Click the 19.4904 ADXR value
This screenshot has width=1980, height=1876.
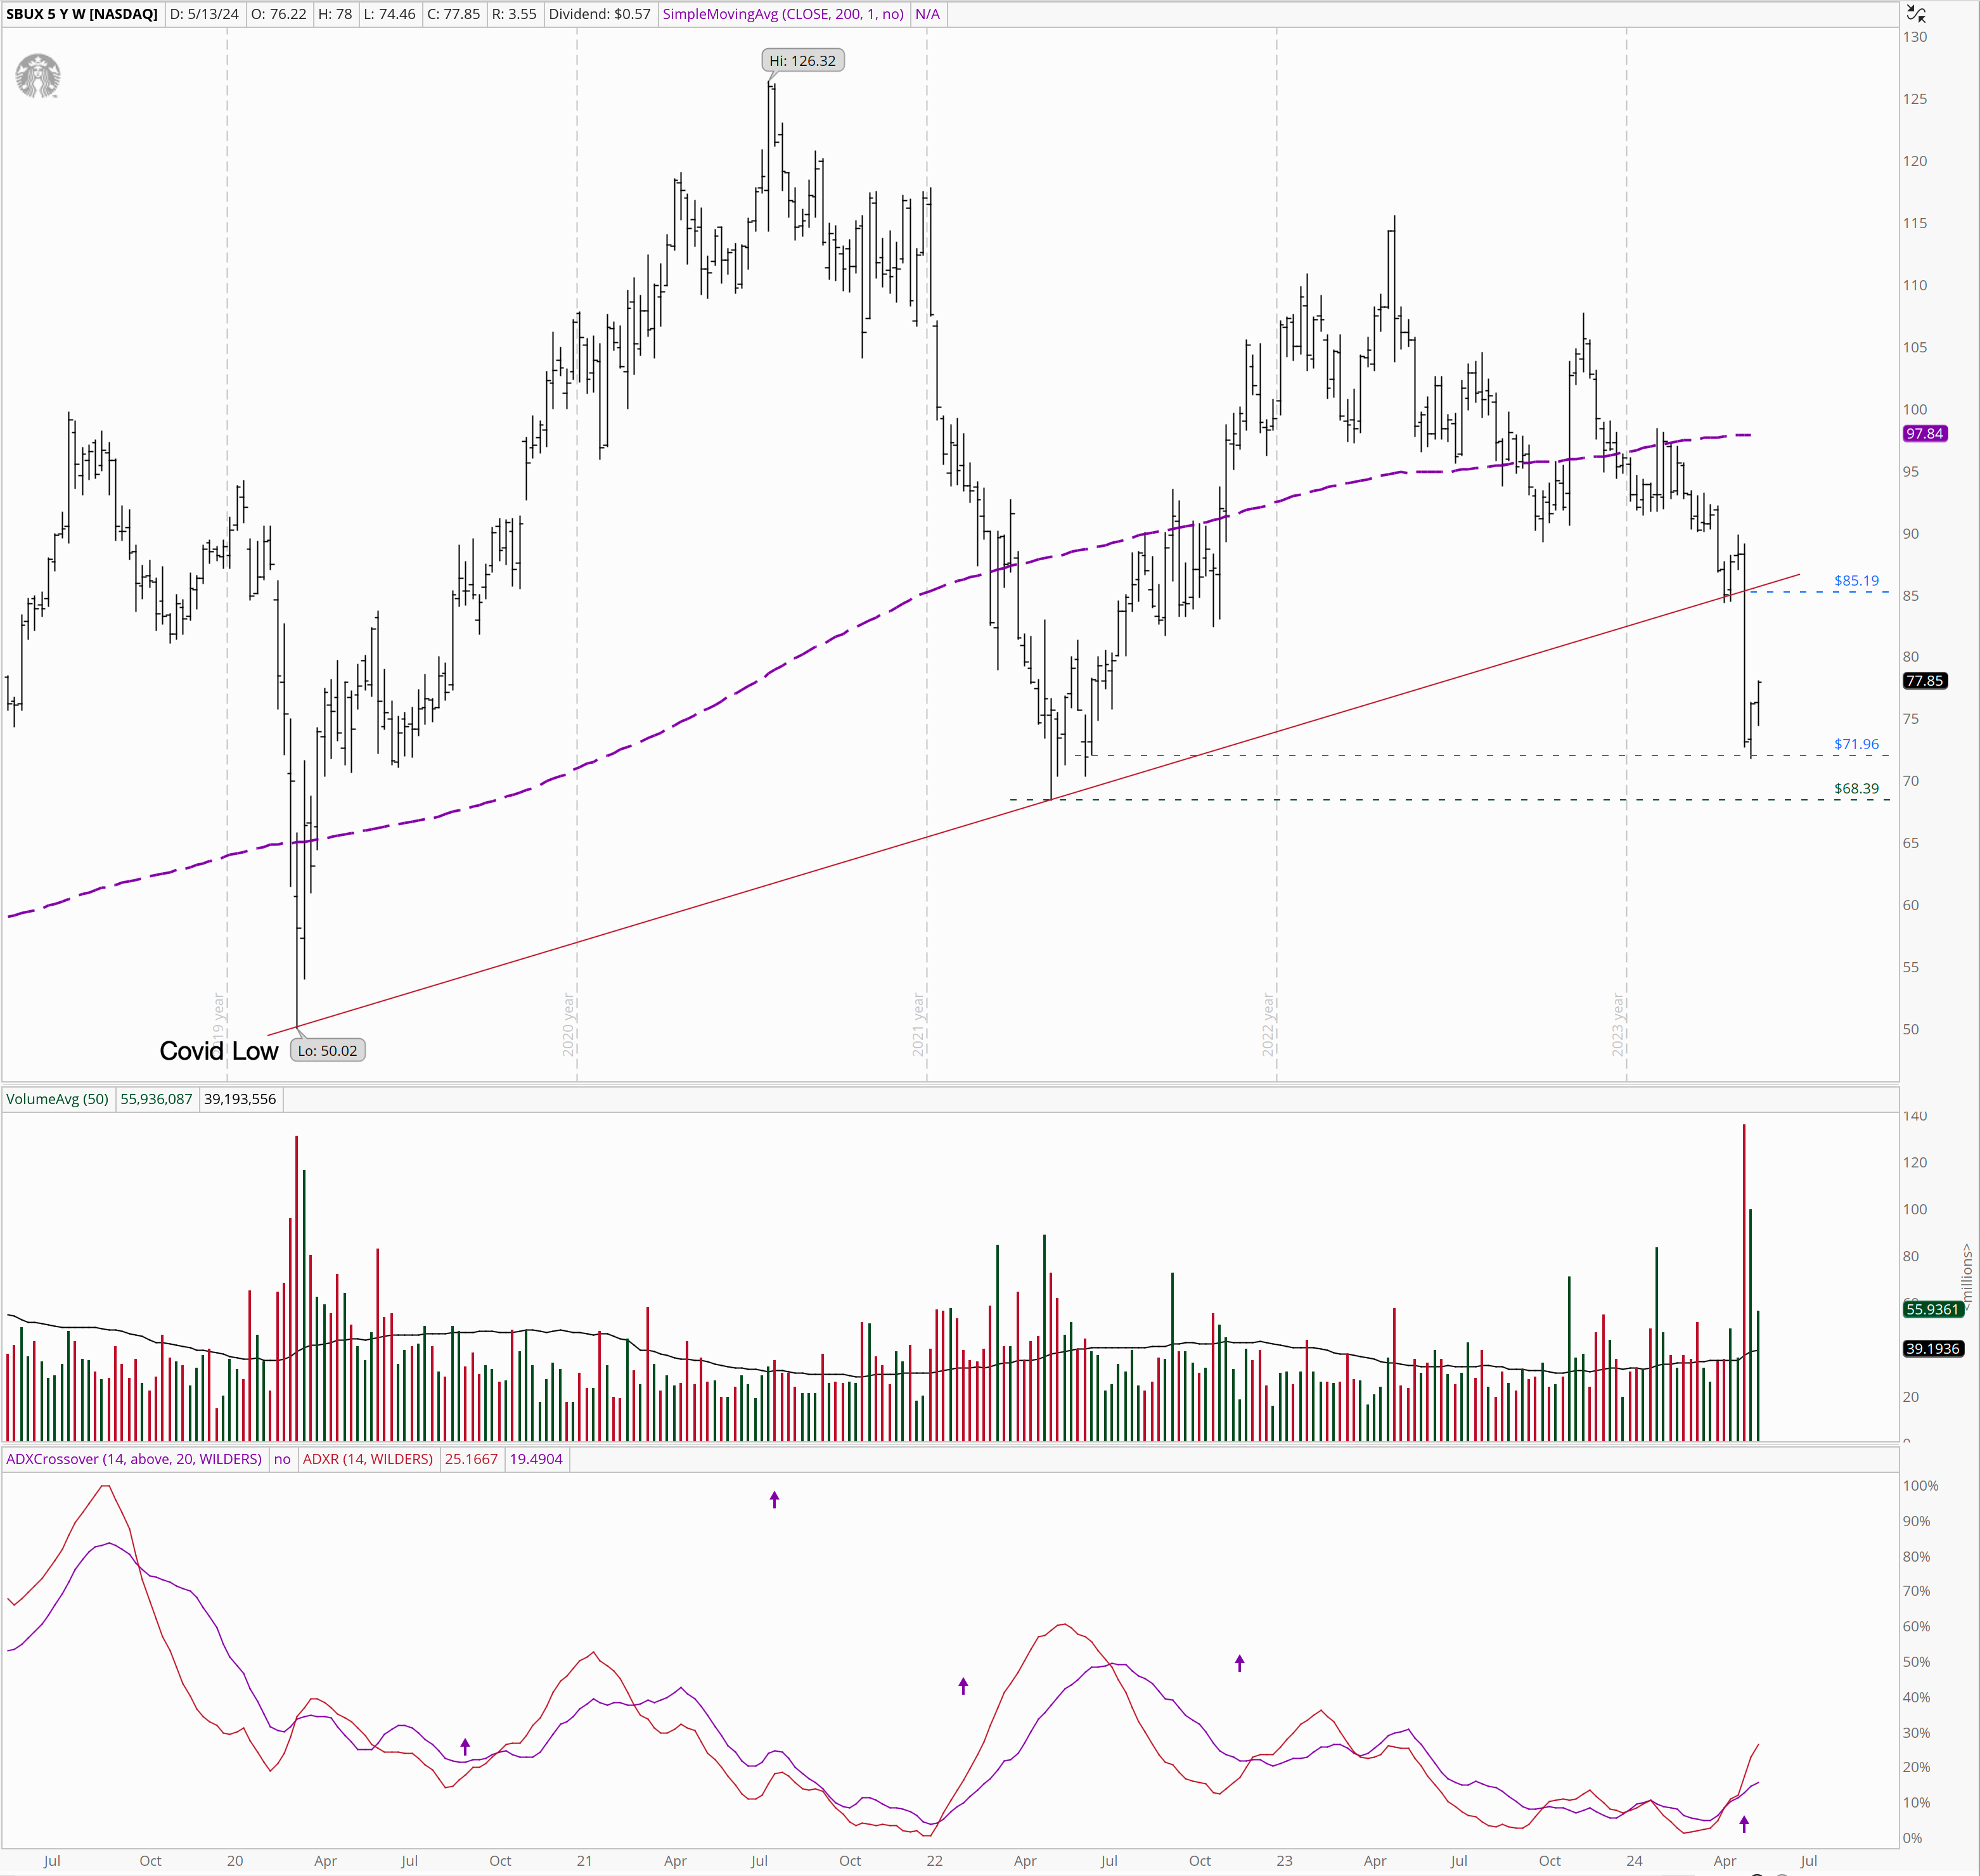pos(536,1459)
